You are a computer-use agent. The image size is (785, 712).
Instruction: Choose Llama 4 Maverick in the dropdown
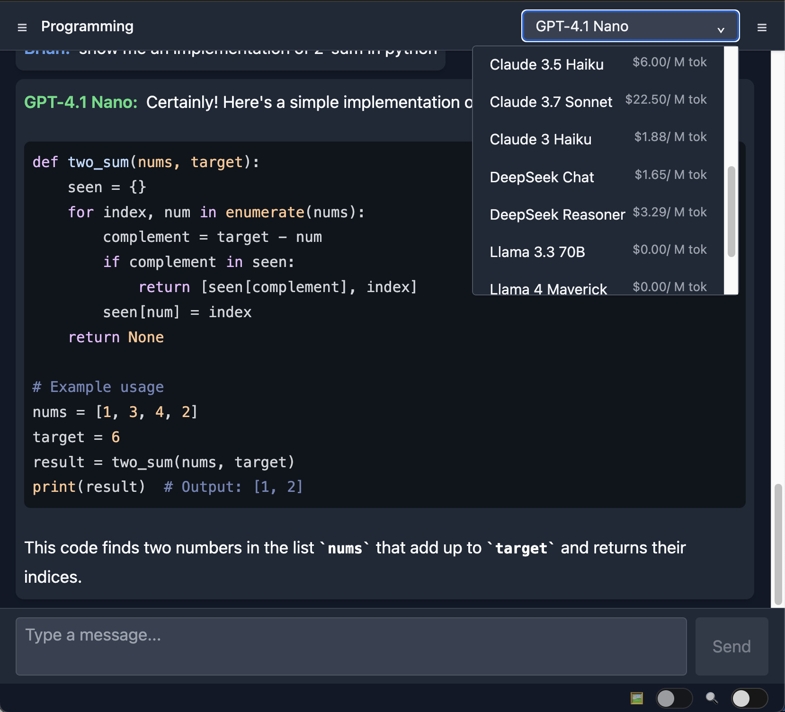coord(548,288)
